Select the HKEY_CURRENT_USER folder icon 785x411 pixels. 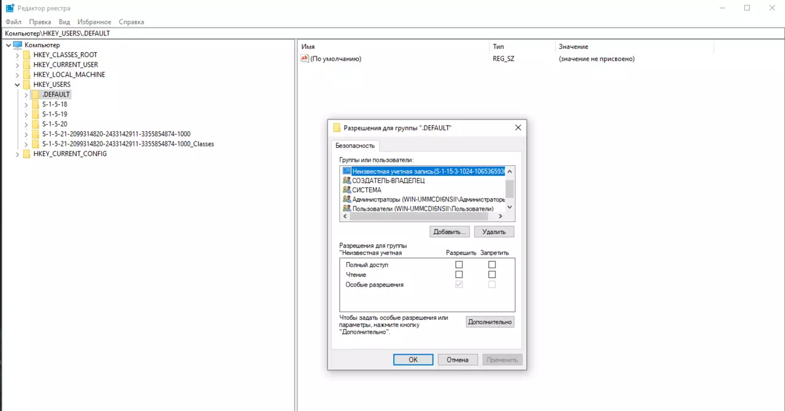[26, 64]
